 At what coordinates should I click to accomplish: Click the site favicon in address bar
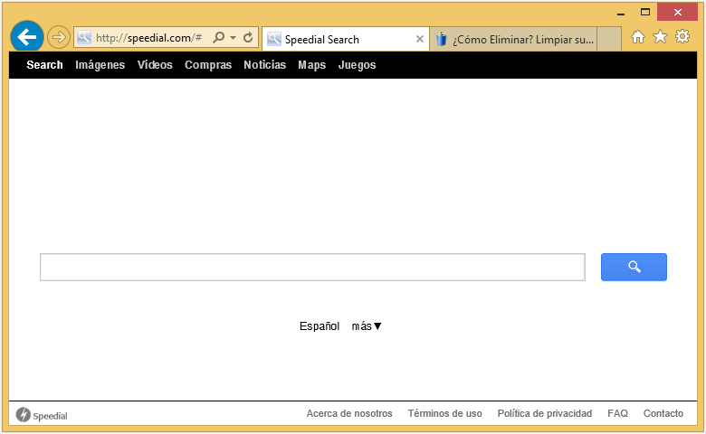pos(84,37)
